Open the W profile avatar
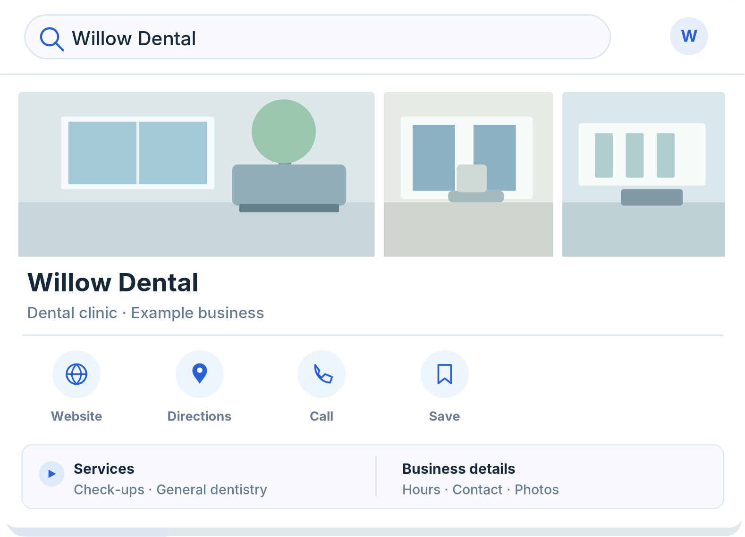The image size is (745, 537). click(x=689, y=36)
